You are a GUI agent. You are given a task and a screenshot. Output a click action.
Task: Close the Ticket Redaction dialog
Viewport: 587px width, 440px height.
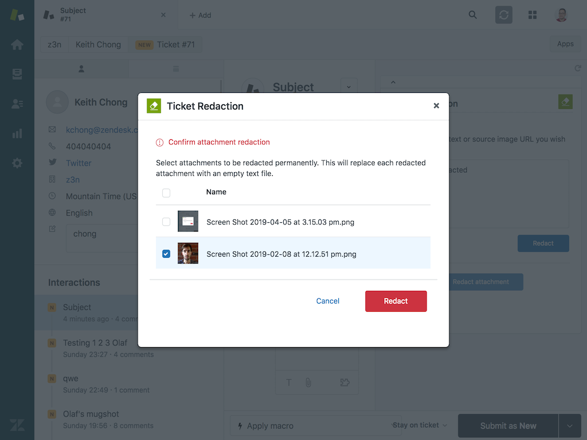(436, 106)
